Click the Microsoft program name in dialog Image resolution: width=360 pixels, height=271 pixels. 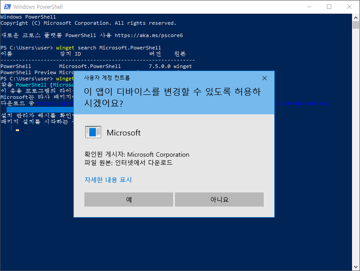[x=124, y=133]
